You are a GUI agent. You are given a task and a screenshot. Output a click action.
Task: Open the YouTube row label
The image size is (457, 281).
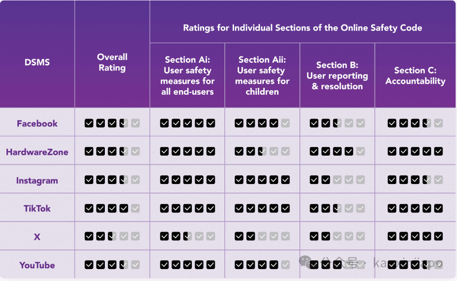[37, 265]
